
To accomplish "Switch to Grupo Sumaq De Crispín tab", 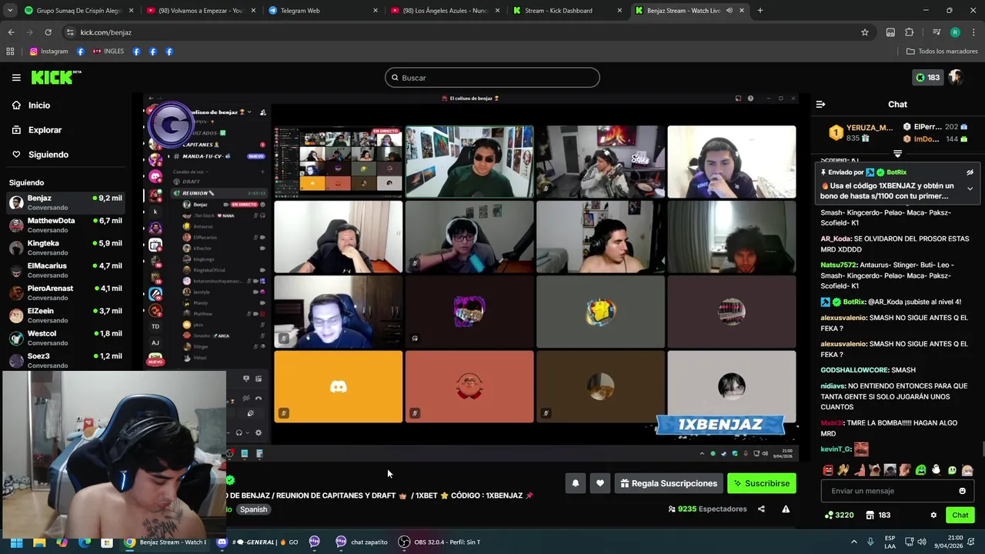I will [78, 11].
